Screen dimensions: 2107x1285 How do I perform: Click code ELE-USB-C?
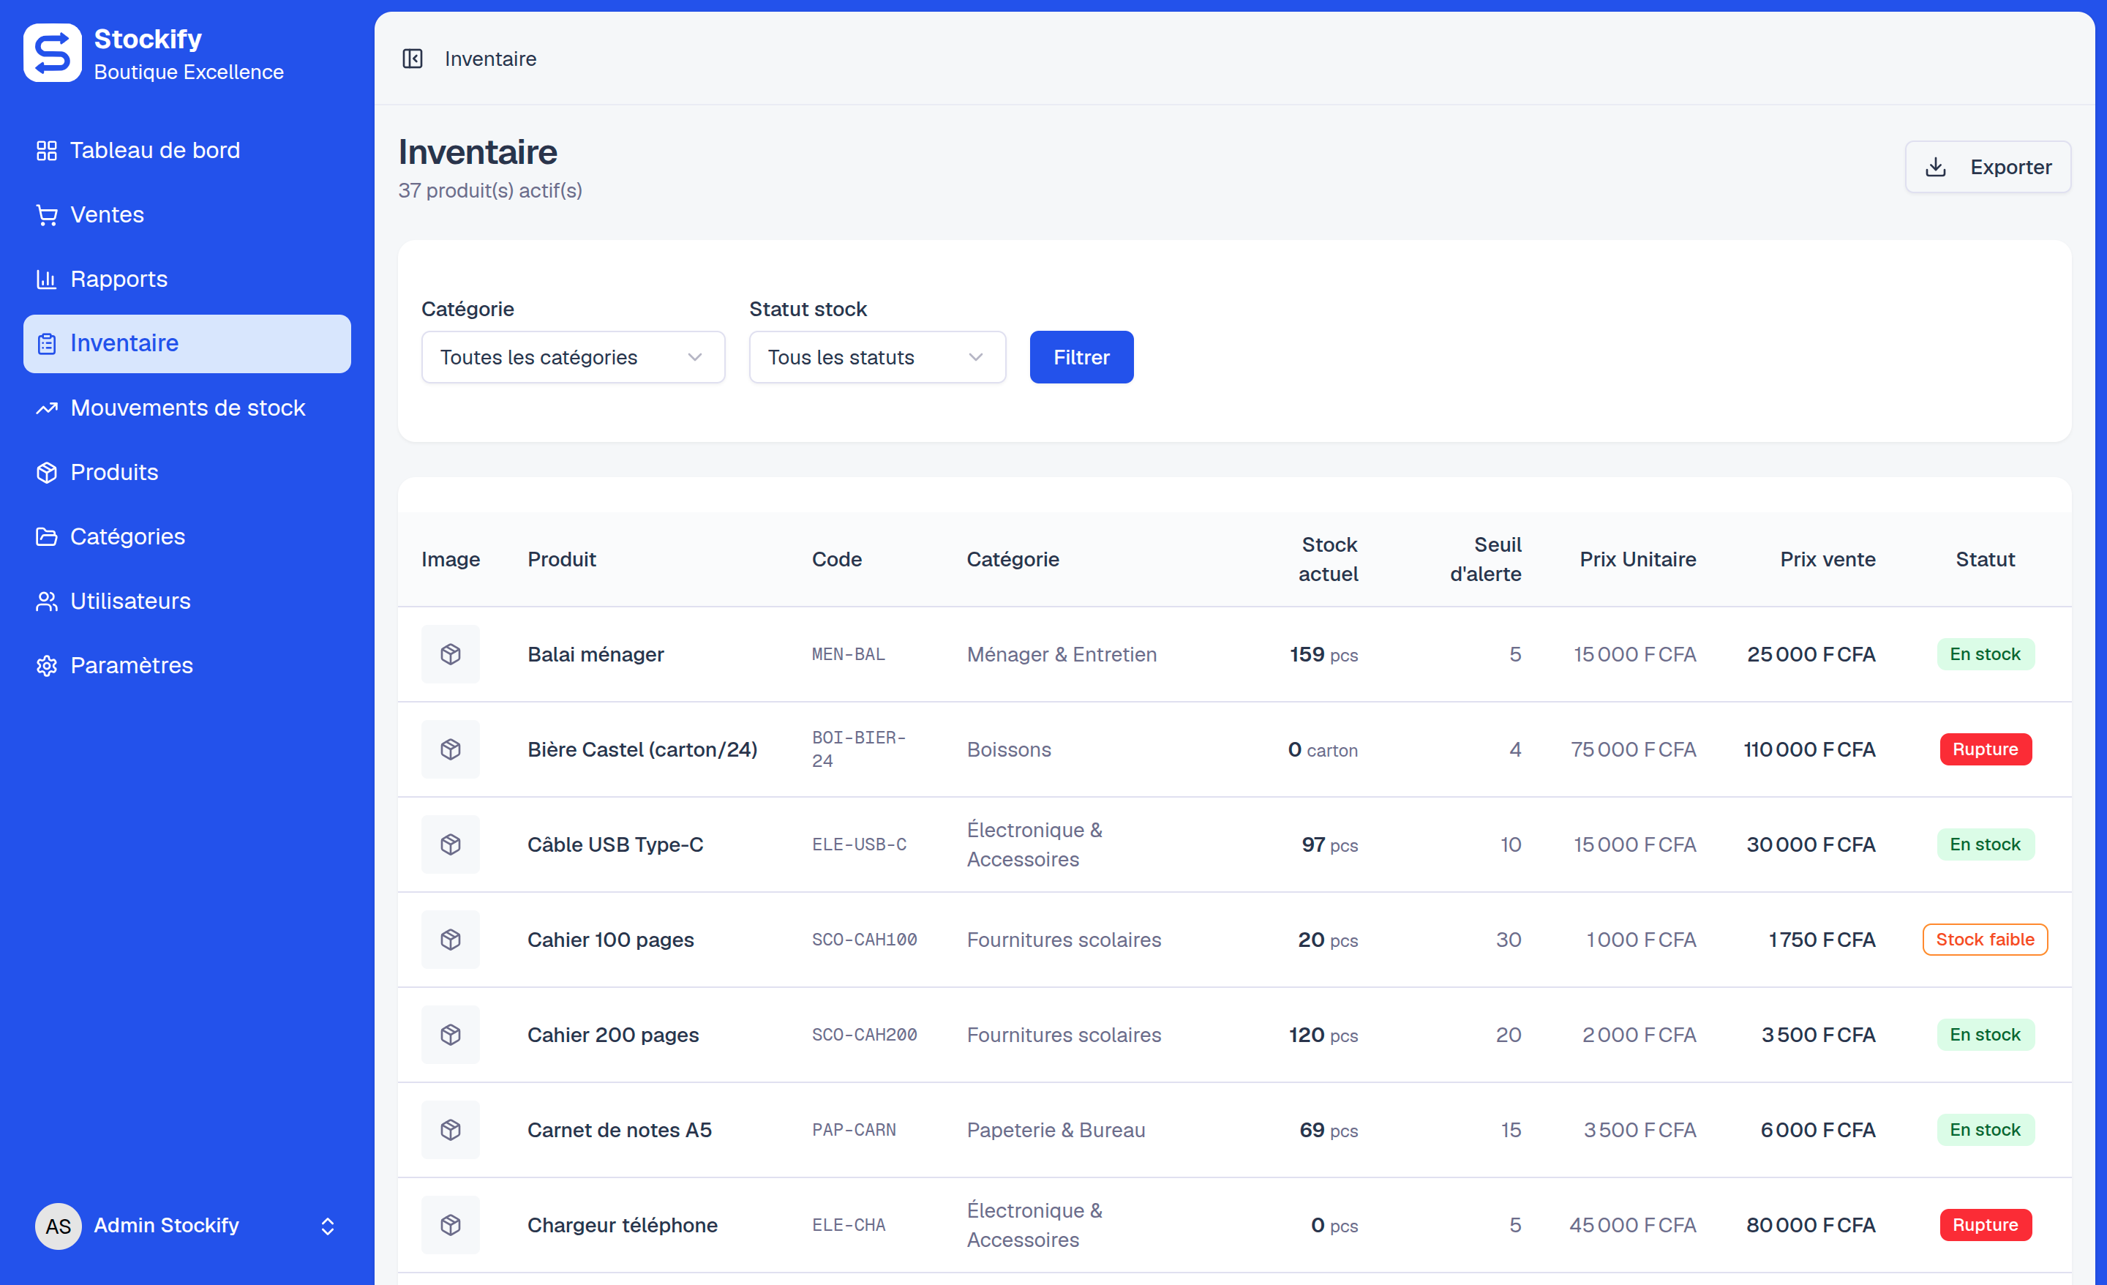pos(859,844)
